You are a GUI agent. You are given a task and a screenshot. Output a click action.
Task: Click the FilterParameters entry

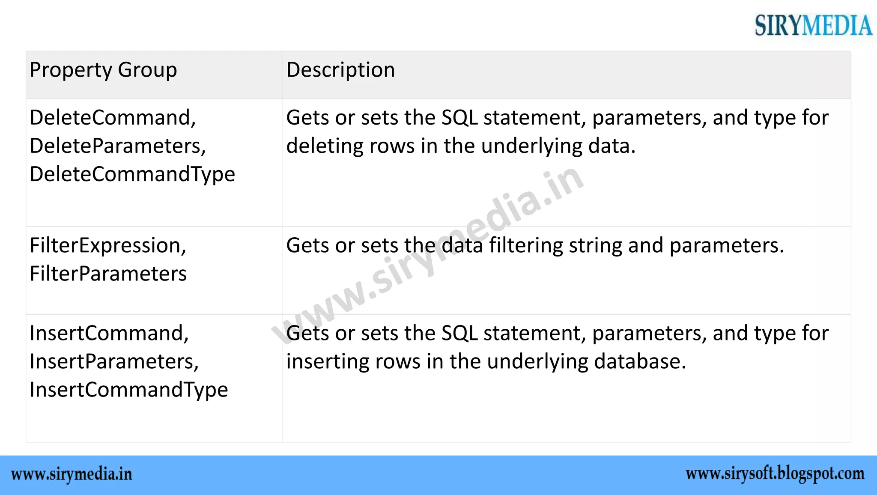click(x=108, y=274)
